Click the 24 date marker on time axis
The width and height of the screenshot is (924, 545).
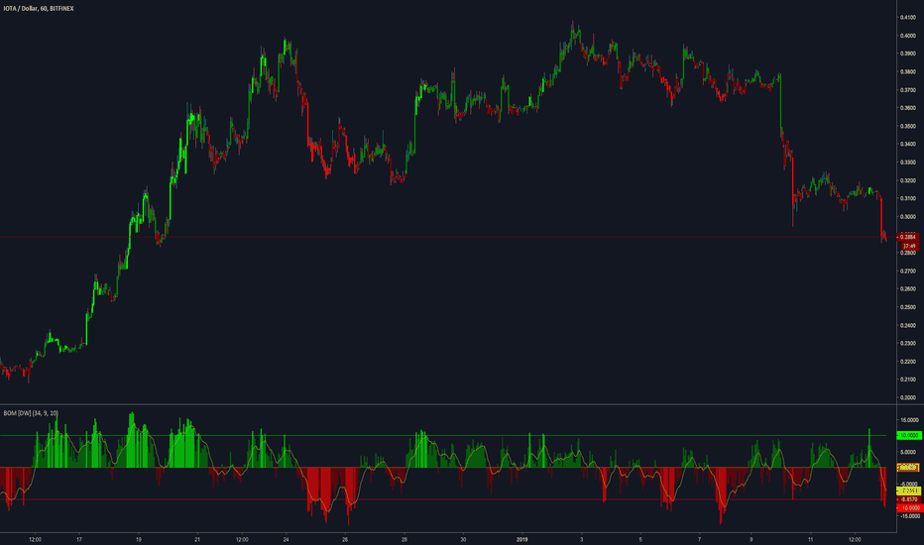coord(286,539)
